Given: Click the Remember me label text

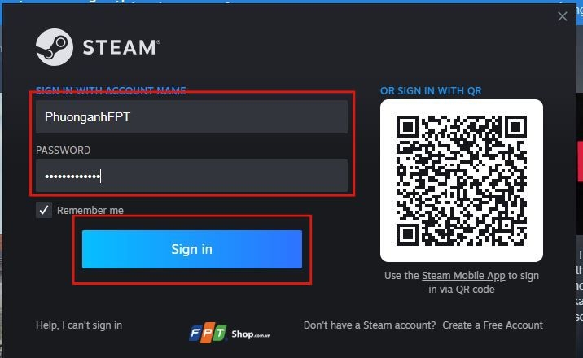Looking at the screenshot, I should click(x=90, y=210).
